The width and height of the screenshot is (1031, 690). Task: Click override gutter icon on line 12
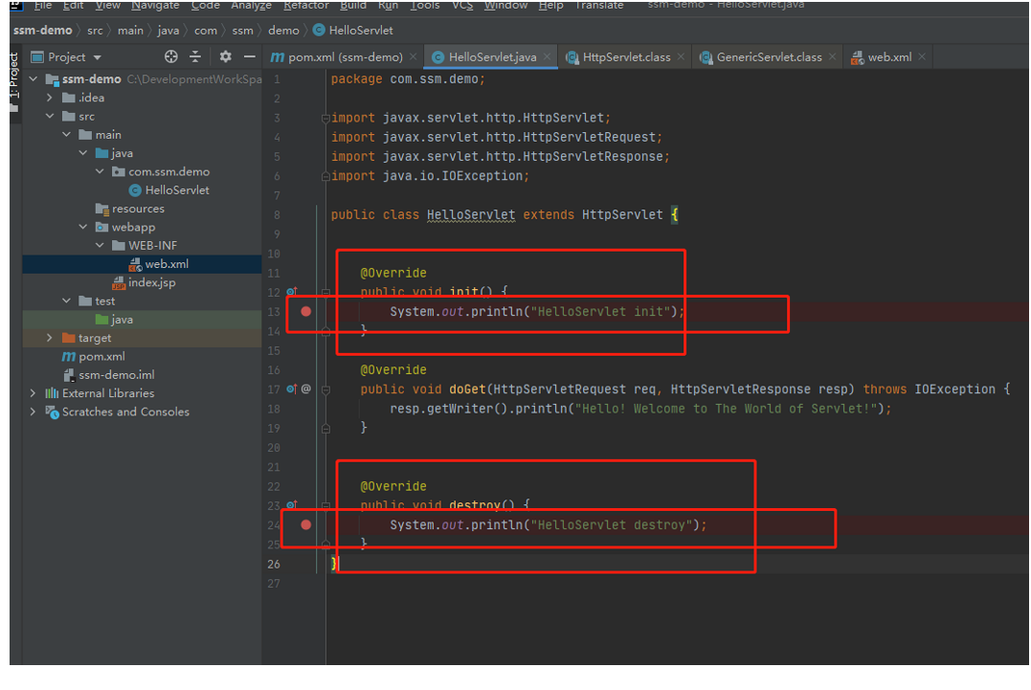[292, 291]
